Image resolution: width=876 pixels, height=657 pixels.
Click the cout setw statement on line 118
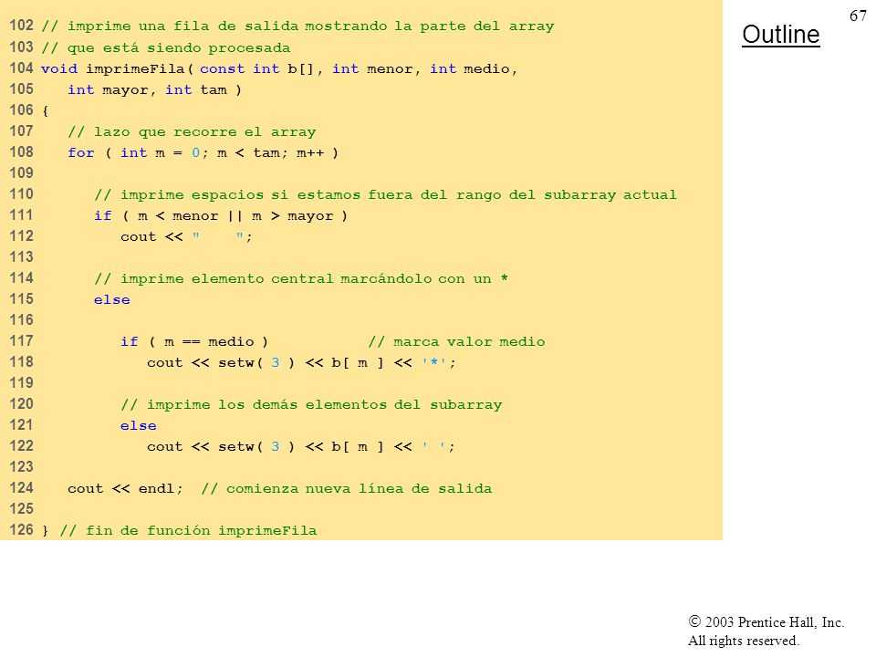pyautogui.click(x=302, y=363)
